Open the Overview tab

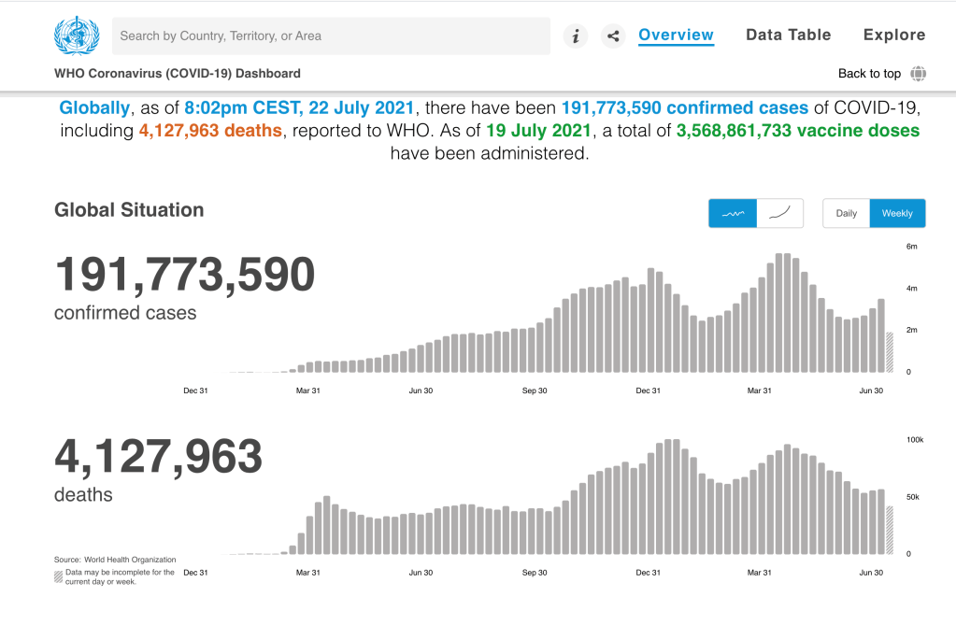tap(676, 36)
